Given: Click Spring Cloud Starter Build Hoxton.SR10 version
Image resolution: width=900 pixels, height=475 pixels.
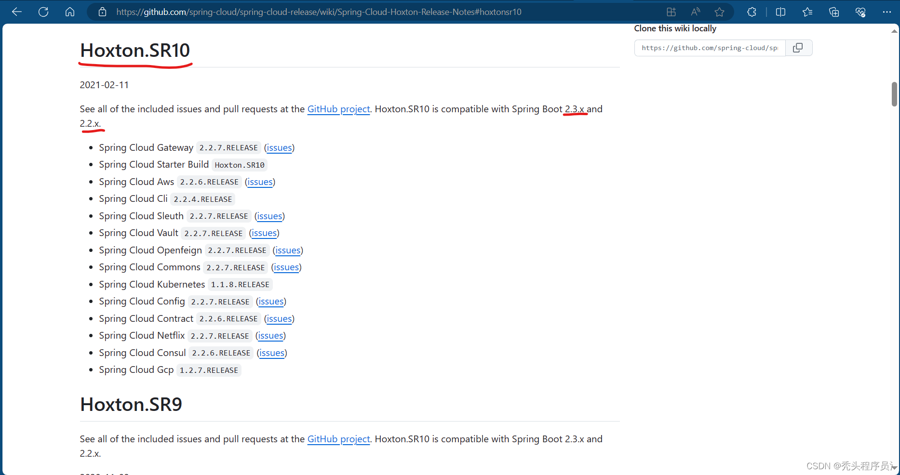Looking at the screenshot, I should coord(240,165).
